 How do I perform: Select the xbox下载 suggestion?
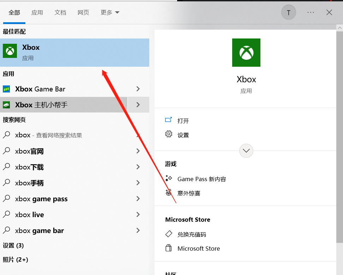(x=29, y=167)
